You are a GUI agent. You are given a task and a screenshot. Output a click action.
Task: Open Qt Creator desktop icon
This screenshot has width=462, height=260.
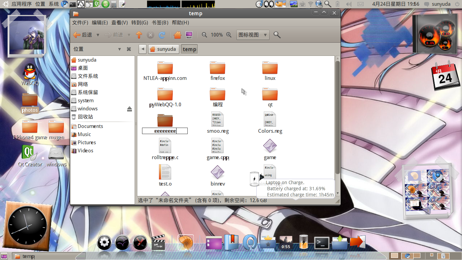click(x=29, y=152)
